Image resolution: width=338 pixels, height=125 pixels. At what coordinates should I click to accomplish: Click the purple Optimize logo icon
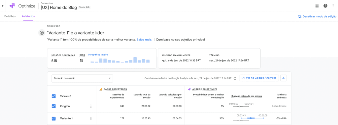12,6
